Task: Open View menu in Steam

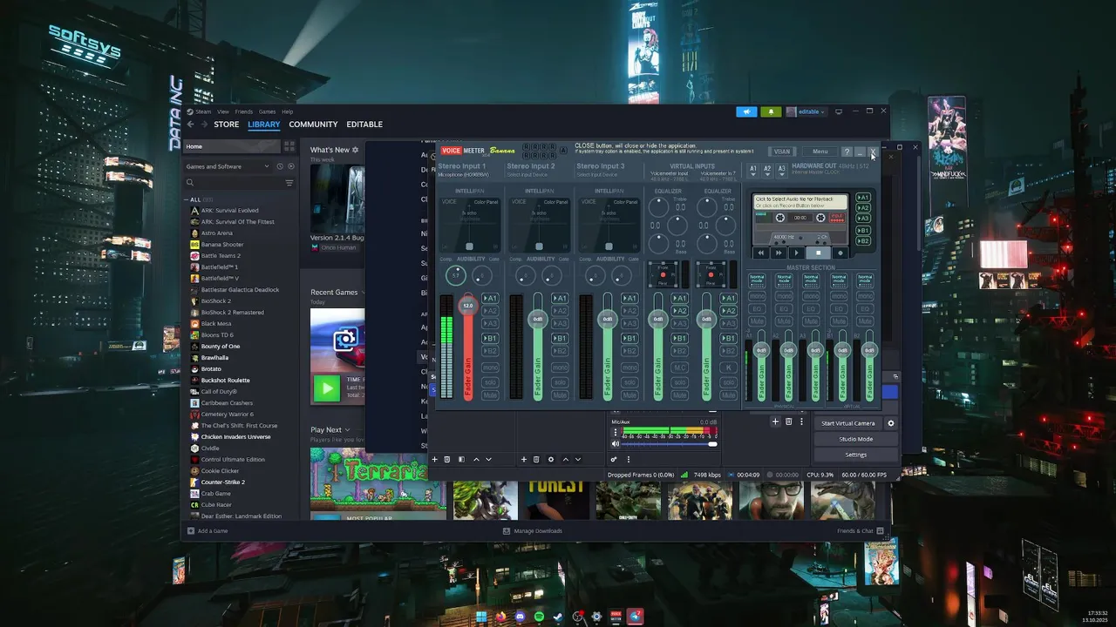Action: [x=223, y=111]
